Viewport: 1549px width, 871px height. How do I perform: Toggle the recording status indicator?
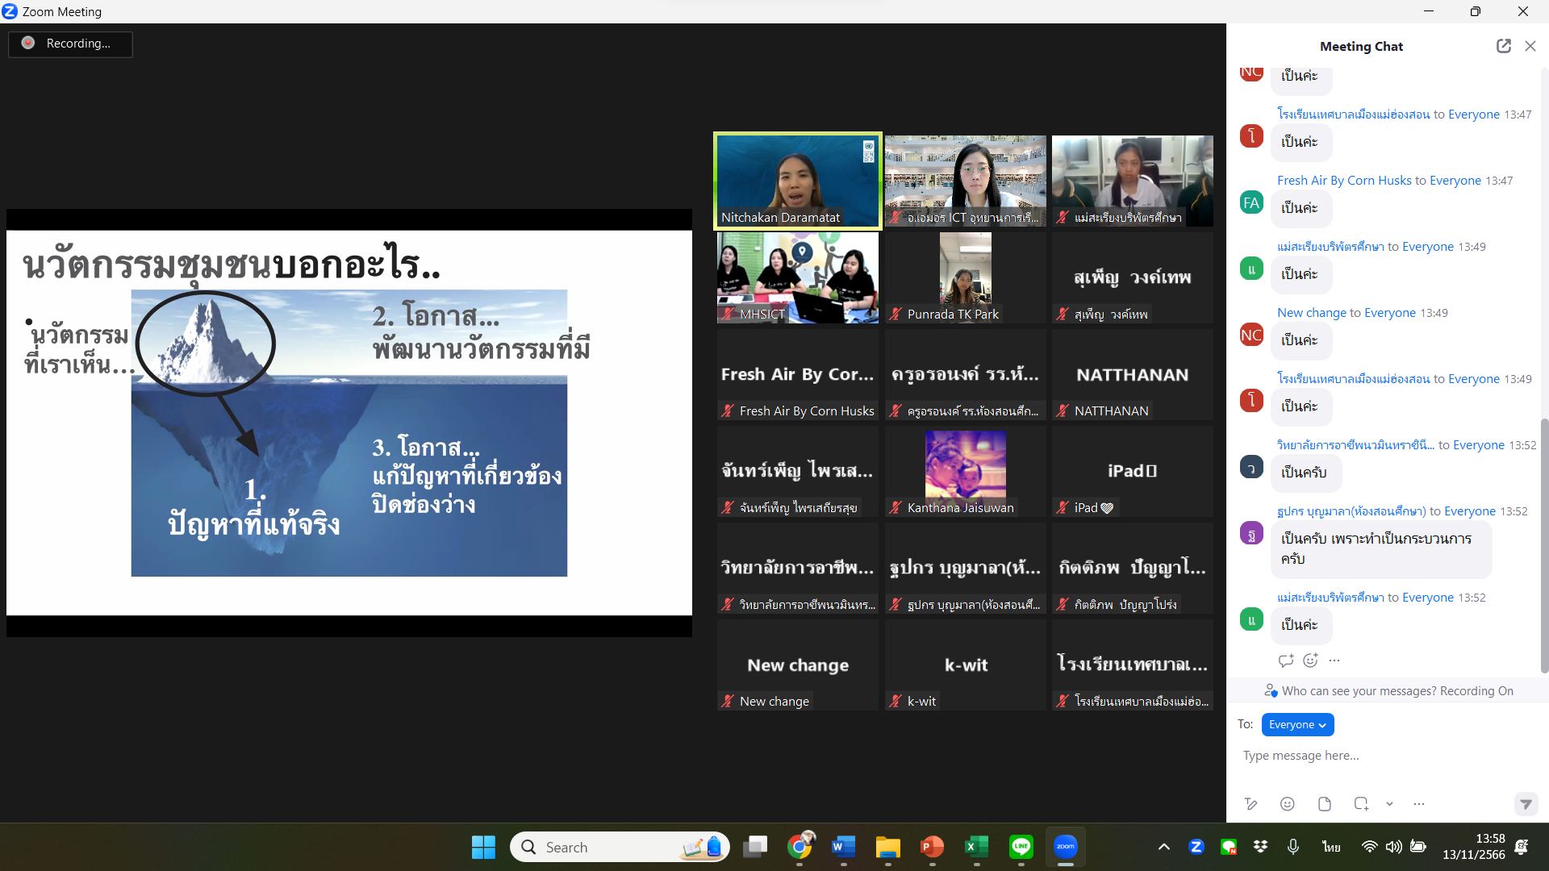tap(70, 44)
